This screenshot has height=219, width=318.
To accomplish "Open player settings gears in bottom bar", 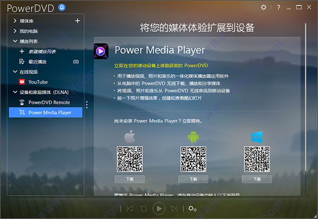I will 192,208.
